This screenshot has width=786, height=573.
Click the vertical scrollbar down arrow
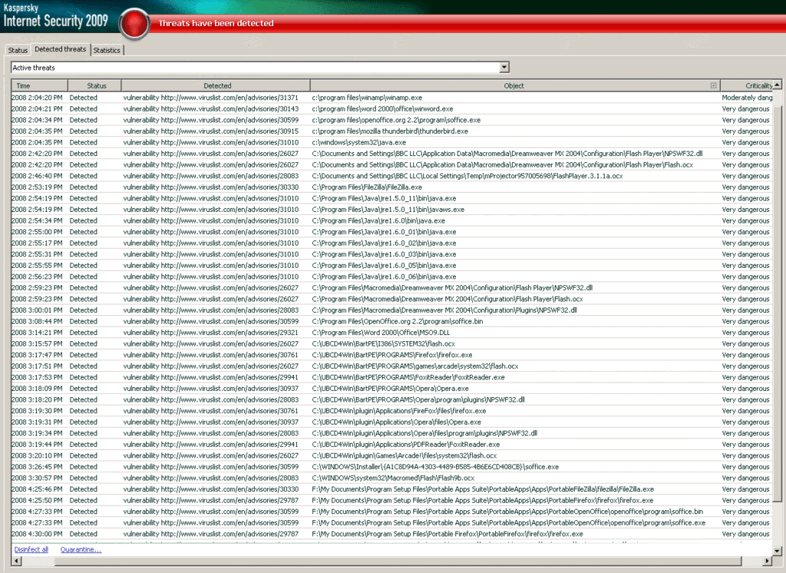pos(777,551)
